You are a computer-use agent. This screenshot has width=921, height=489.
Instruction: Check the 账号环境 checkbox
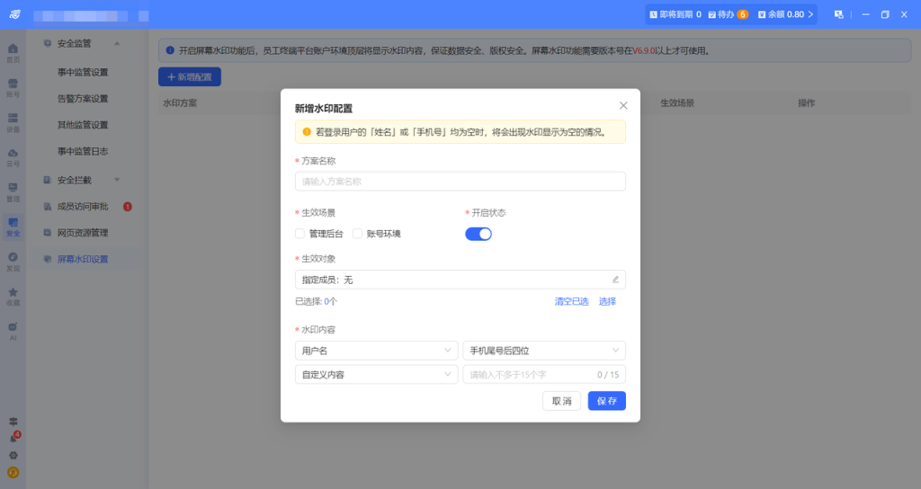point(358,234)
